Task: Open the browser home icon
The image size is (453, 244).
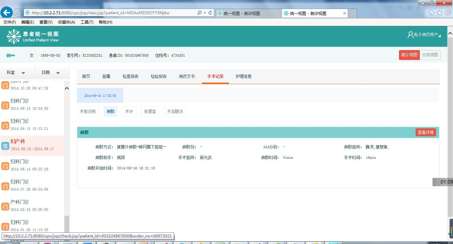Action: tap(431, 13)
